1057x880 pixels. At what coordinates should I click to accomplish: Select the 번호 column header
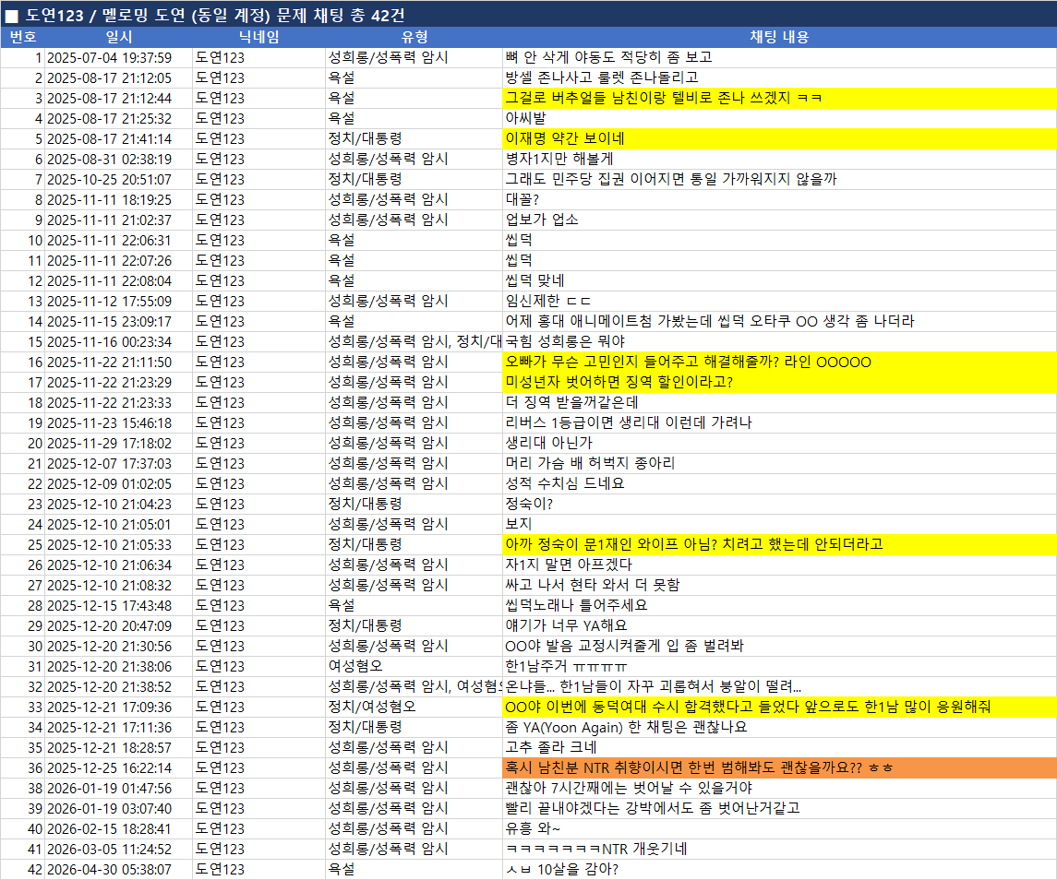[x=22, y=37]
